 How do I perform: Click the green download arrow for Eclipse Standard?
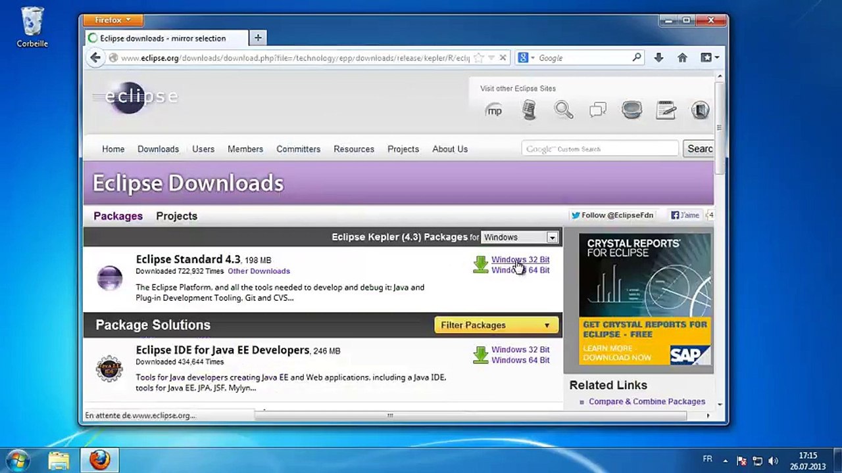(x=481, y=265)
